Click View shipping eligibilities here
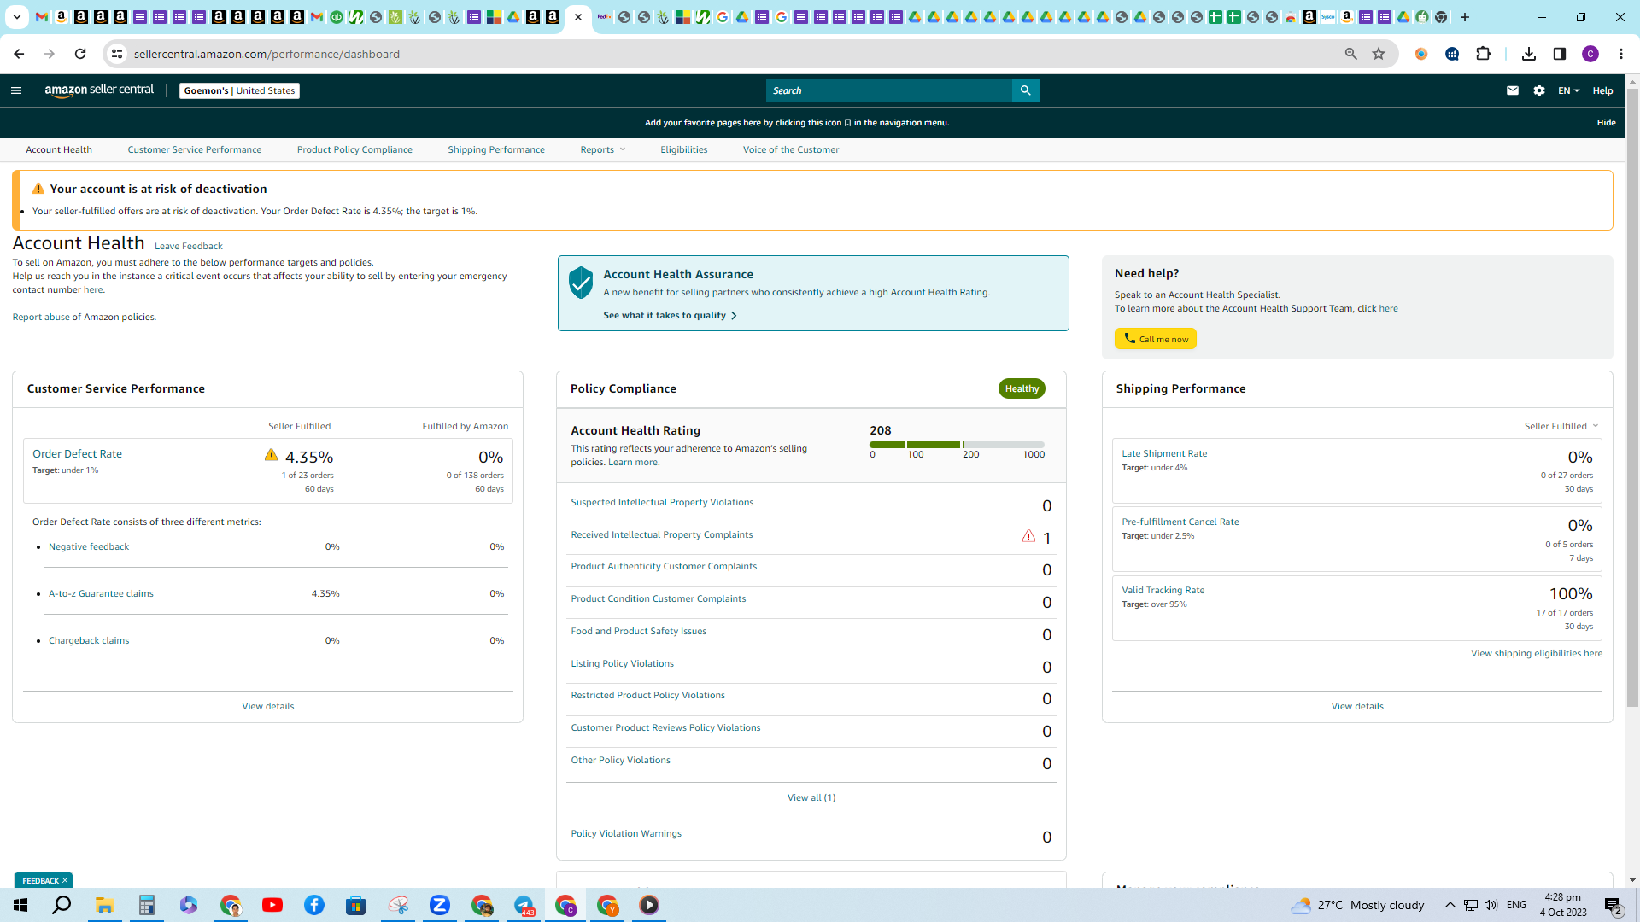 1537,654
